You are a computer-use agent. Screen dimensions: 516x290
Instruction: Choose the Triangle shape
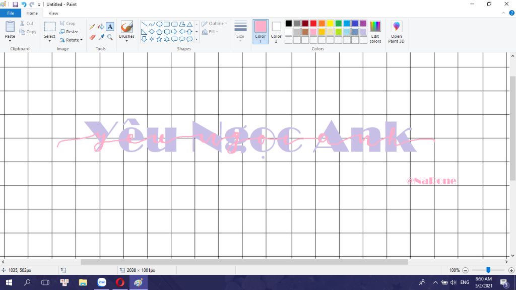point(189,24)
